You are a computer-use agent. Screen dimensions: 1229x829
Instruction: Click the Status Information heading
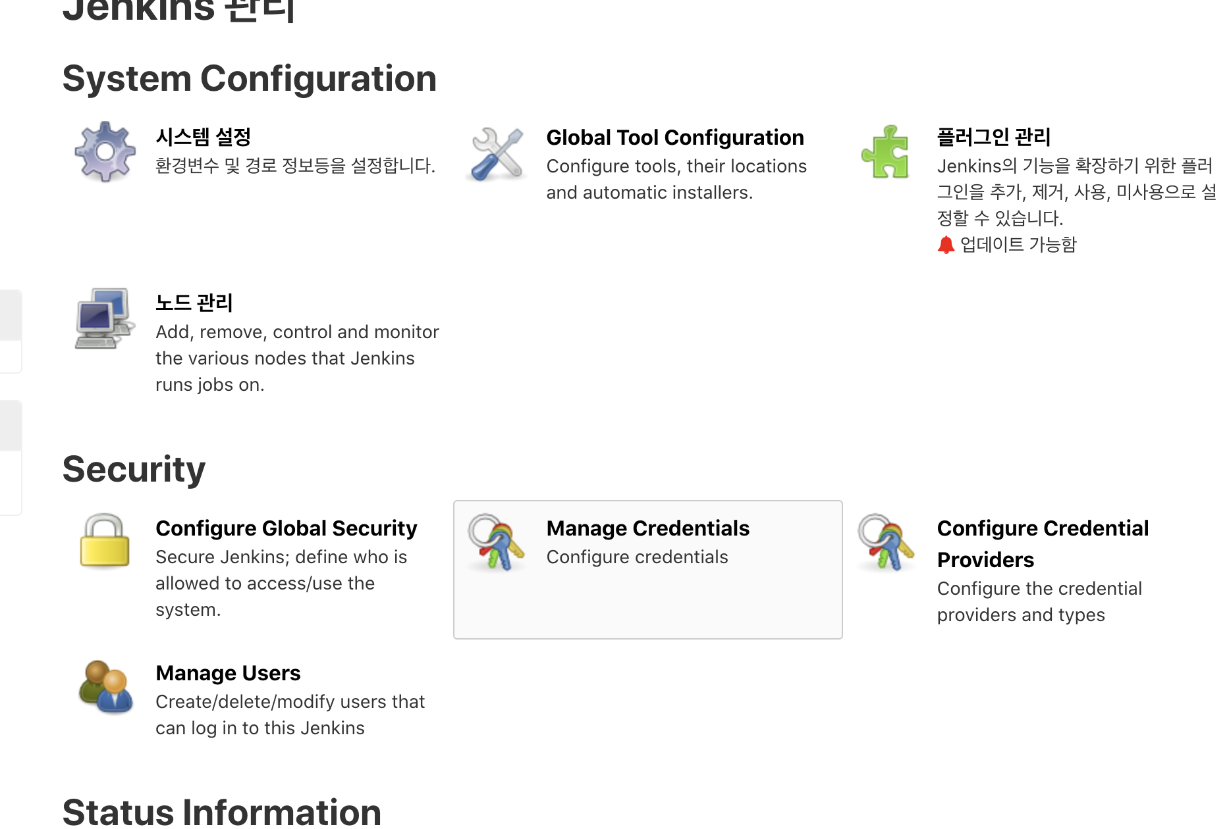(222, 811)
